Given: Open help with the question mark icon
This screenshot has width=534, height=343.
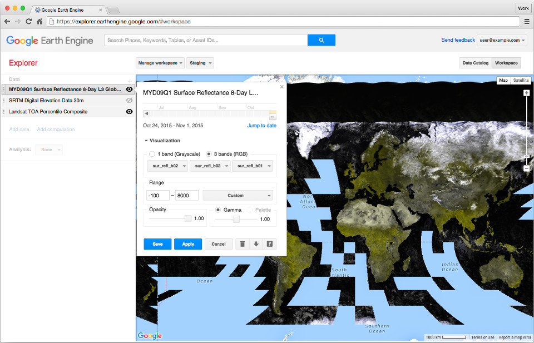Looking at the screenshot, I should [270, 244].
